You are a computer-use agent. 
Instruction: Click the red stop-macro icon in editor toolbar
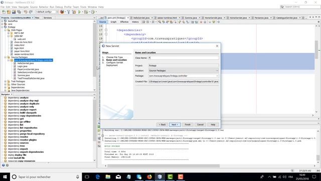pos(201,22)
